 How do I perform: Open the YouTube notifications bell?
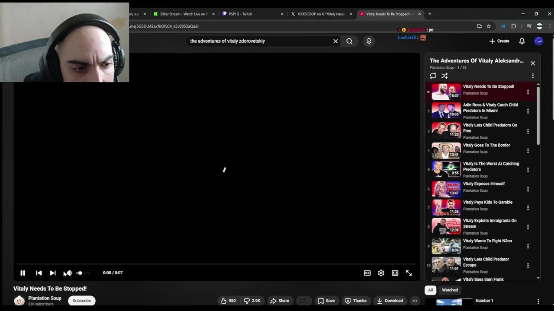tap(522, 41)
